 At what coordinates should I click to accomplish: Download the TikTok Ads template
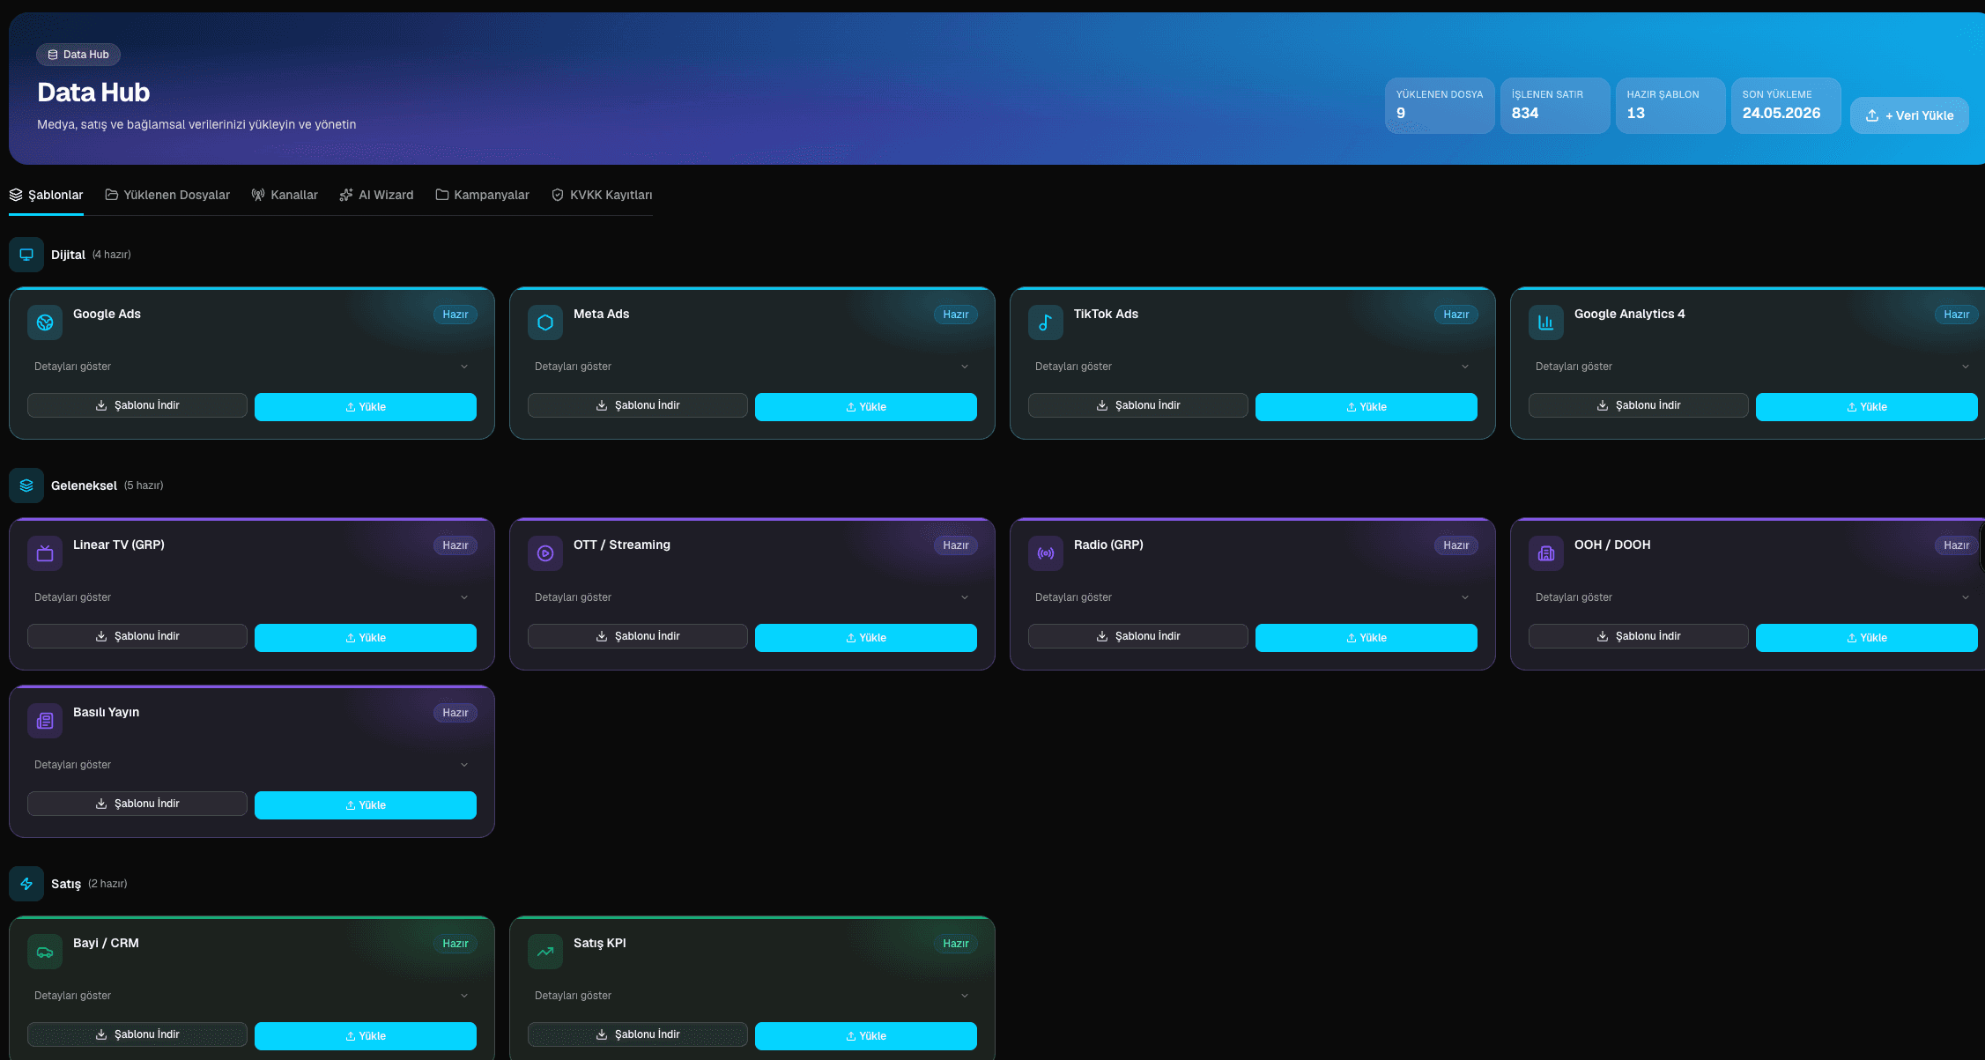pos(1138,405)
